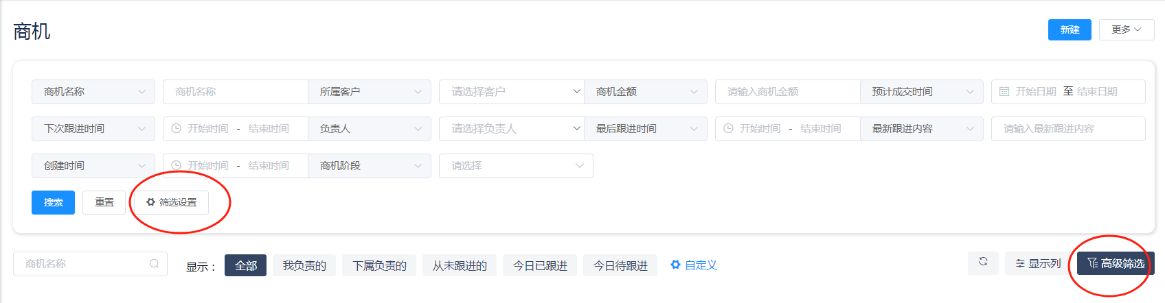Open 显示列 column display settings

1038,264
